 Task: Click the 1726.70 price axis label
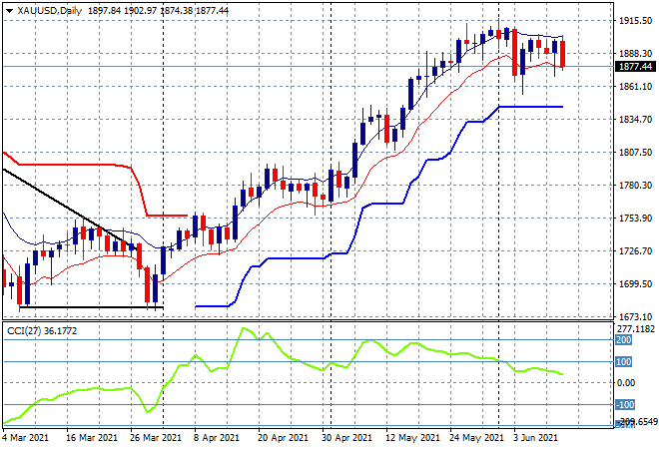coord(635,250)
